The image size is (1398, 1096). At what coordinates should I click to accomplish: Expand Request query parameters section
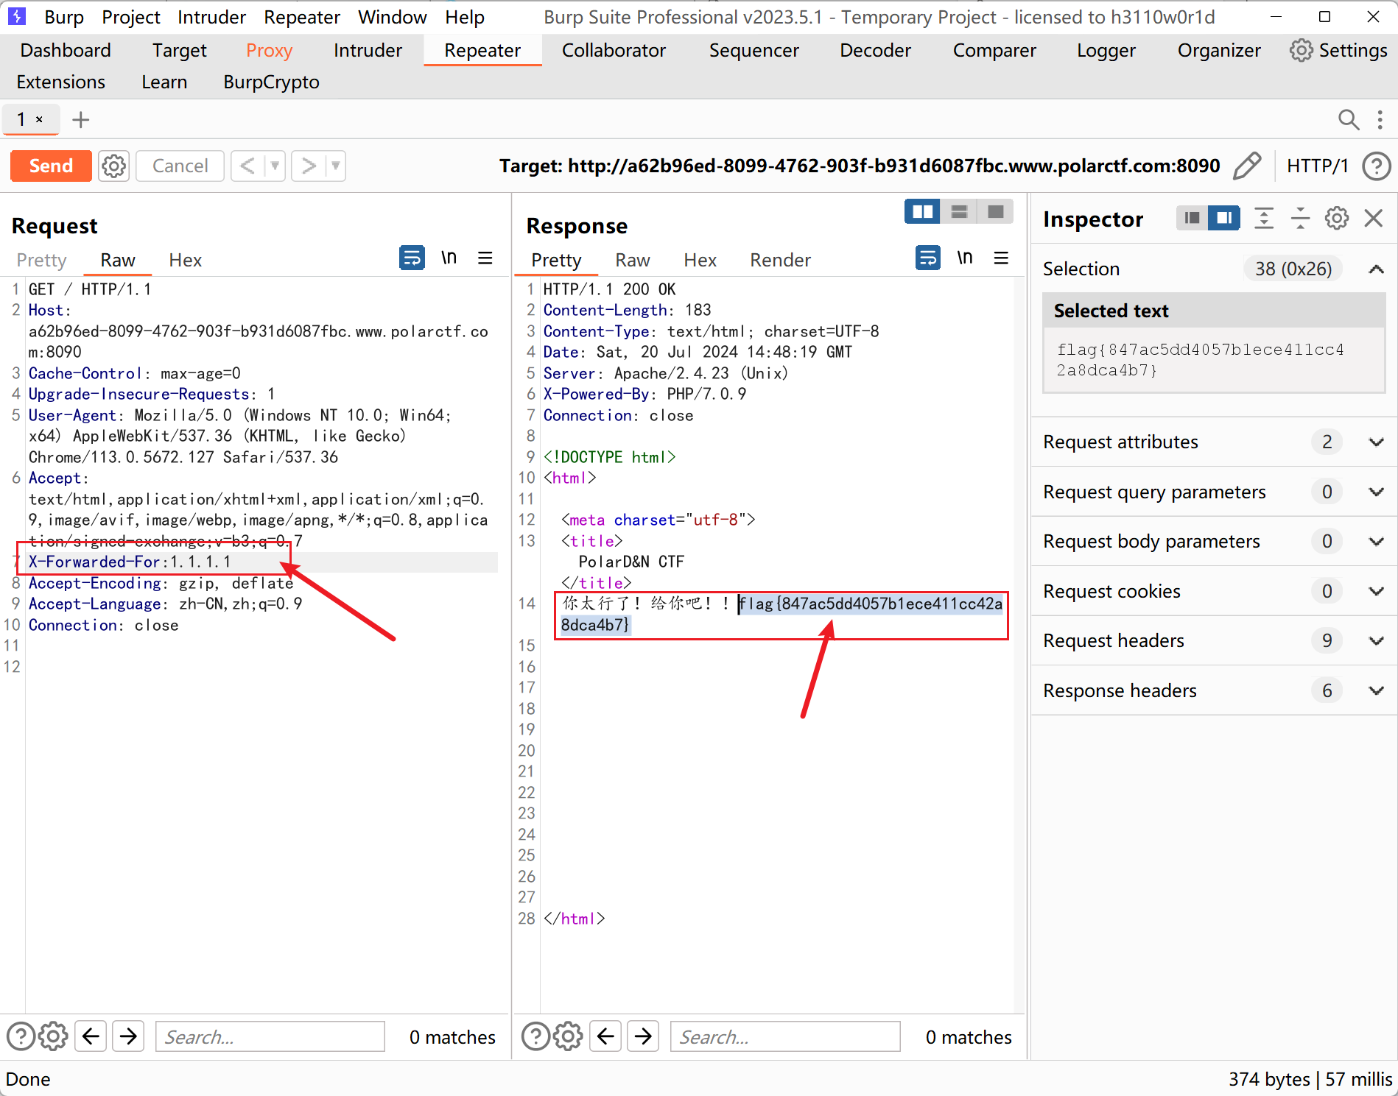pyautogui.click(x=1375, y=492)
